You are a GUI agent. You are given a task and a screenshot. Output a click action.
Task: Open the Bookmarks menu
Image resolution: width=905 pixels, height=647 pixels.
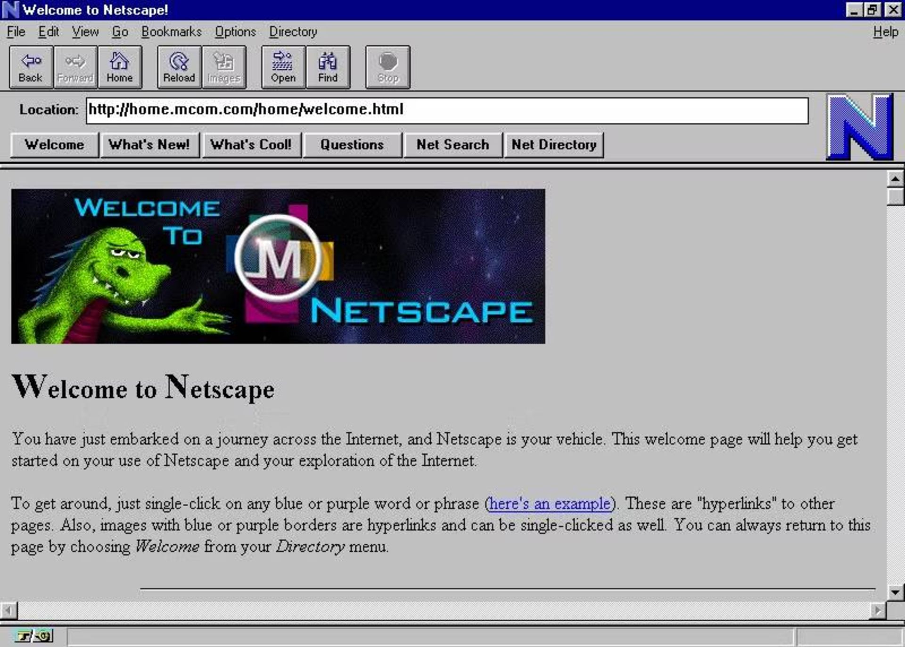coord(171,32)
